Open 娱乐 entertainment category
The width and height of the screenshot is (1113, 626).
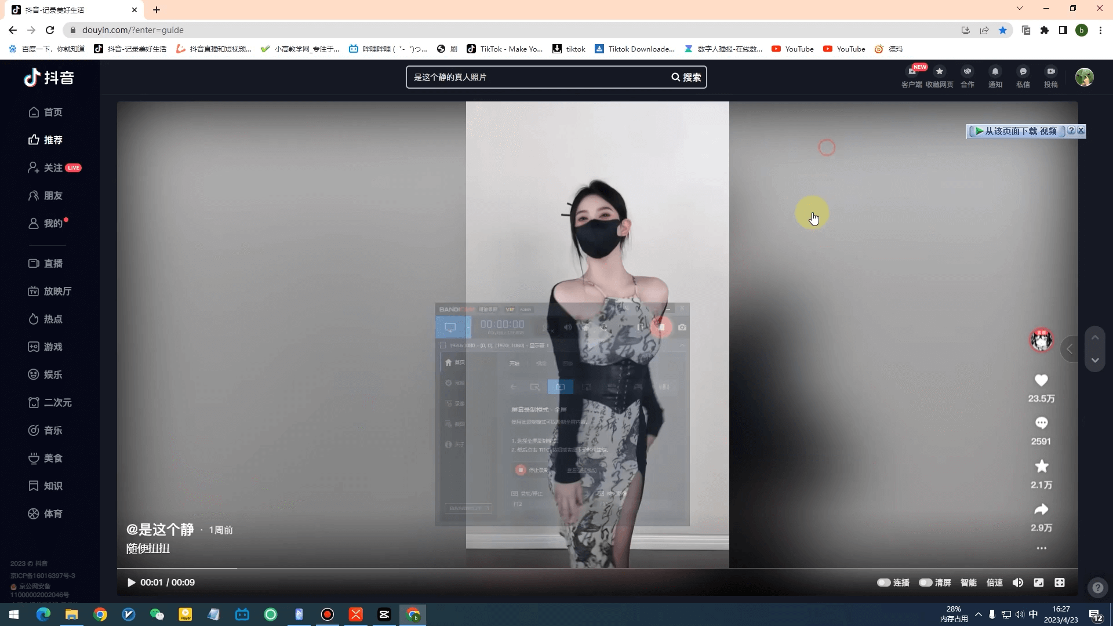click(x=45, y=374)
